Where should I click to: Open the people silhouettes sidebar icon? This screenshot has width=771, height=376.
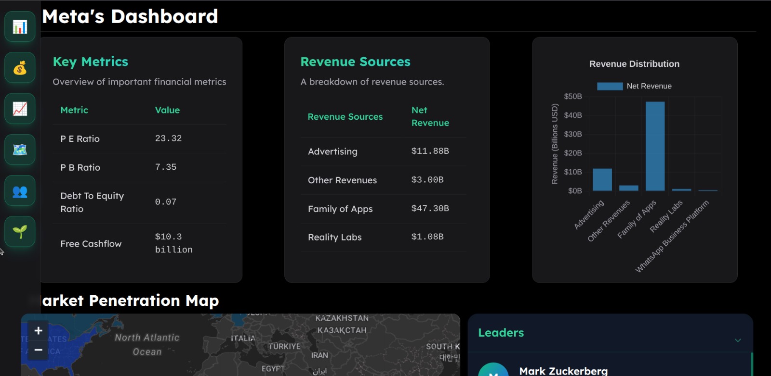[x=20, y=191]
